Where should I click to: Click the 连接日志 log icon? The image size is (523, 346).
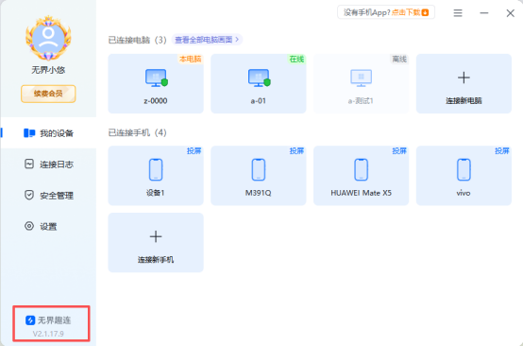tap(29, 164)
